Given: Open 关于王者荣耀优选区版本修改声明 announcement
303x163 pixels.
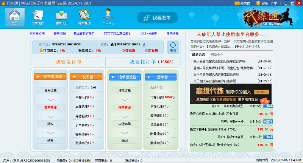Looking at the screenshot, I should [216, 75].
